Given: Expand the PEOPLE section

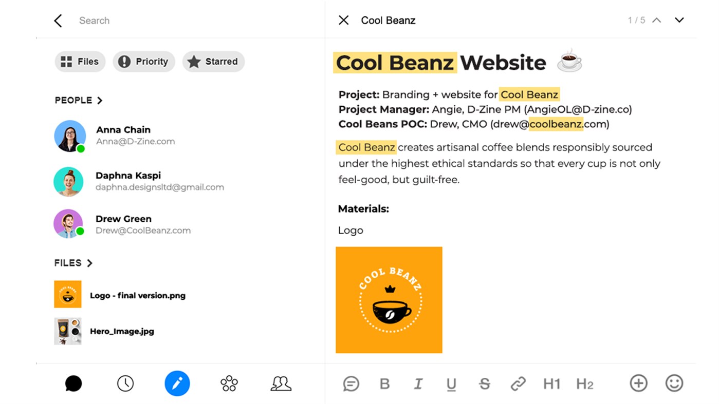Looking at the screenshot, I should click(79, 100).
